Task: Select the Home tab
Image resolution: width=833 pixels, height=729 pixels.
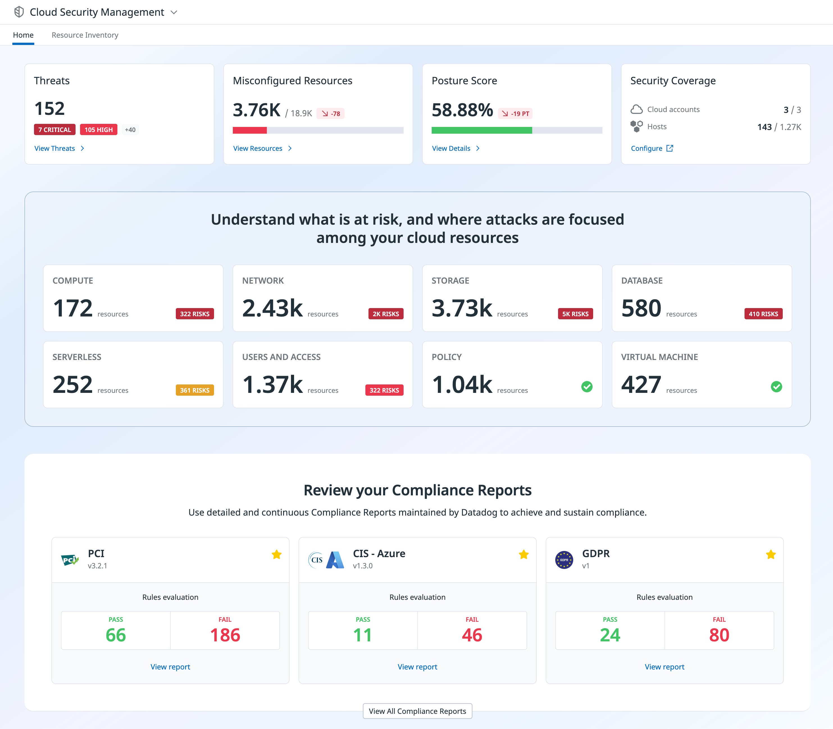Action: point(23,35)
